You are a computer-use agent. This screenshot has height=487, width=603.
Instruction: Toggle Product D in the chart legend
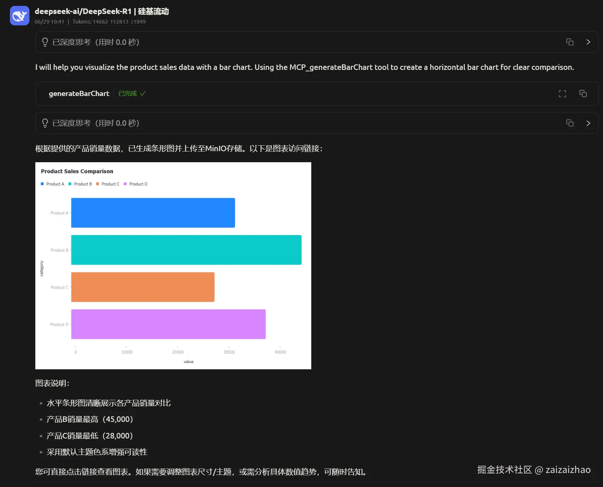135,184
